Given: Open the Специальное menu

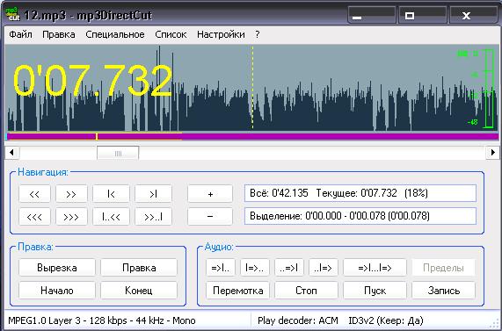Looking at the screenshot, I should click(x=115, y=34).
